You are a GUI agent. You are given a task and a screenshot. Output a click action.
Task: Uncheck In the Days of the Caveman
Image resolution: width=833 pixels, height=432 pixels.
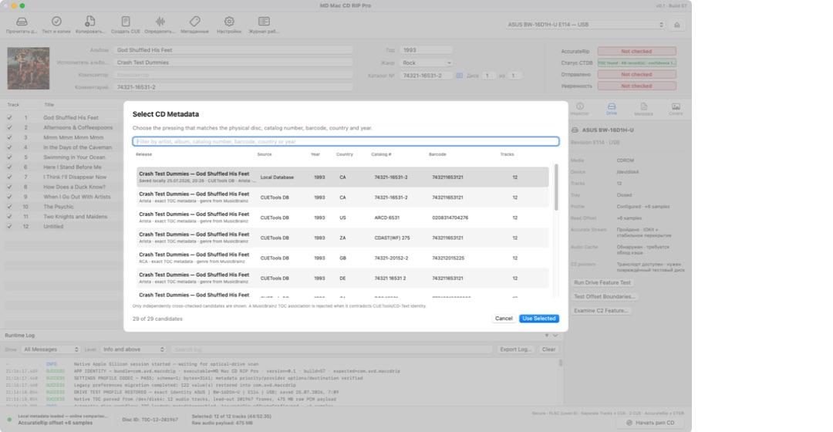9,147
